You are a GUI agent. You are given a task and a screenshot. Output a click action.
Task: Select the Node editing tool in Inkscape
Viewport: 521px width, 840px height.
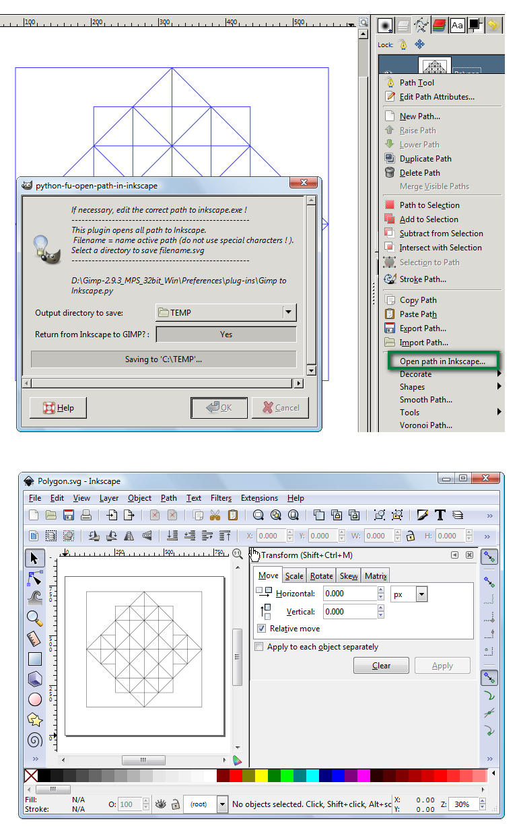coord(35,577)
